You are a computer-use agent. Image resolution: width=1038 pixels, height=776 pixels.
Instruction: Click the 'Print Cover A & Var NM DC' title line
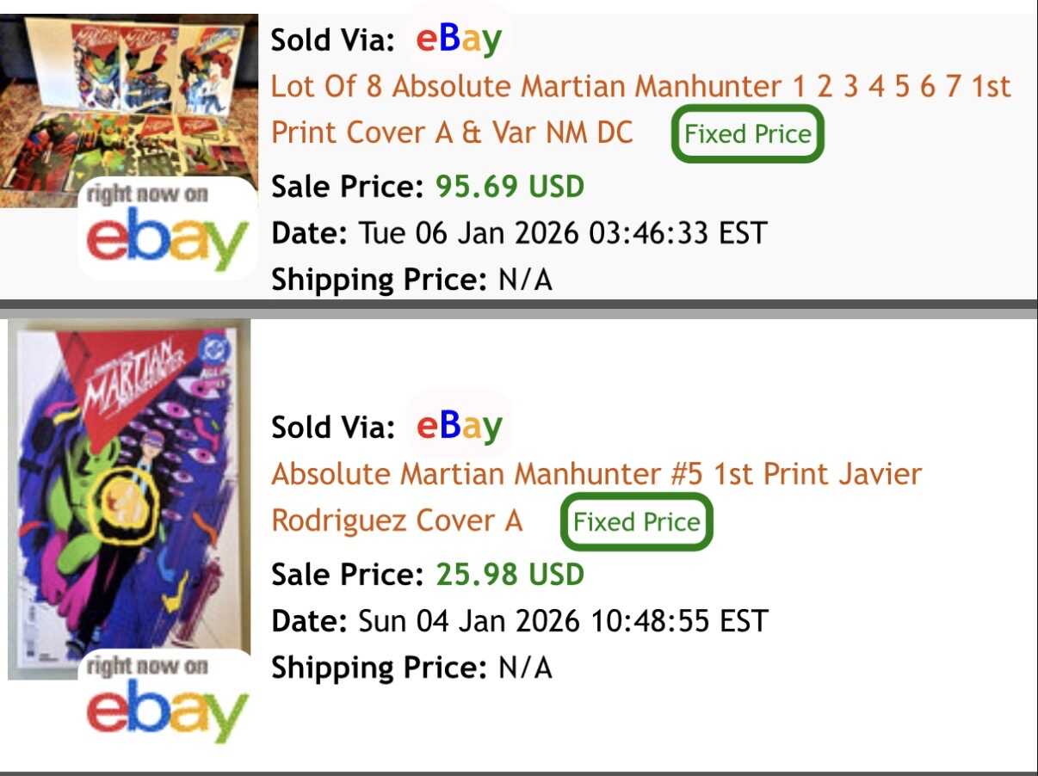click(452, 133)
